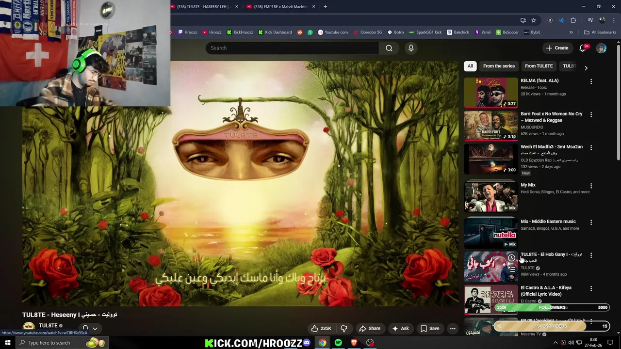Screen dimensions: 621x349
Task: Click the music note extension icon
Action: point(550,20)
